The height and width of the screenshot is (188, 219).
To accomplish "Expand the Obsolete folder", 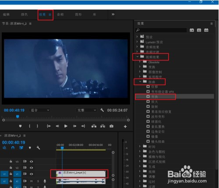I will pos(140,62).
